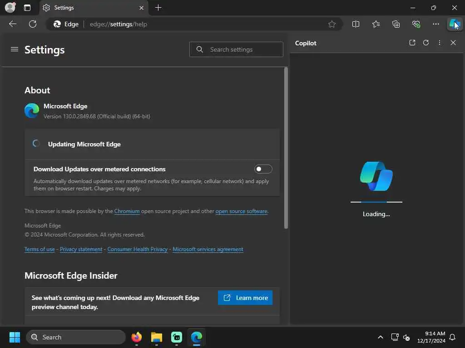465x348 pixels.
Task: Click the profile avatar icon
Action: click(10, 7)
